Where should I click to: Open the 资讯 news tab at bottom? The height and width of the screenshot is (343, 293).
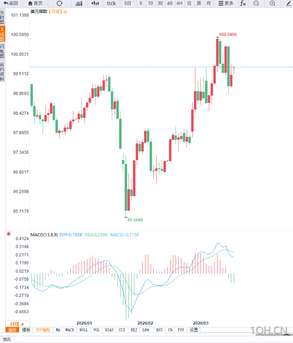[7, 339]
